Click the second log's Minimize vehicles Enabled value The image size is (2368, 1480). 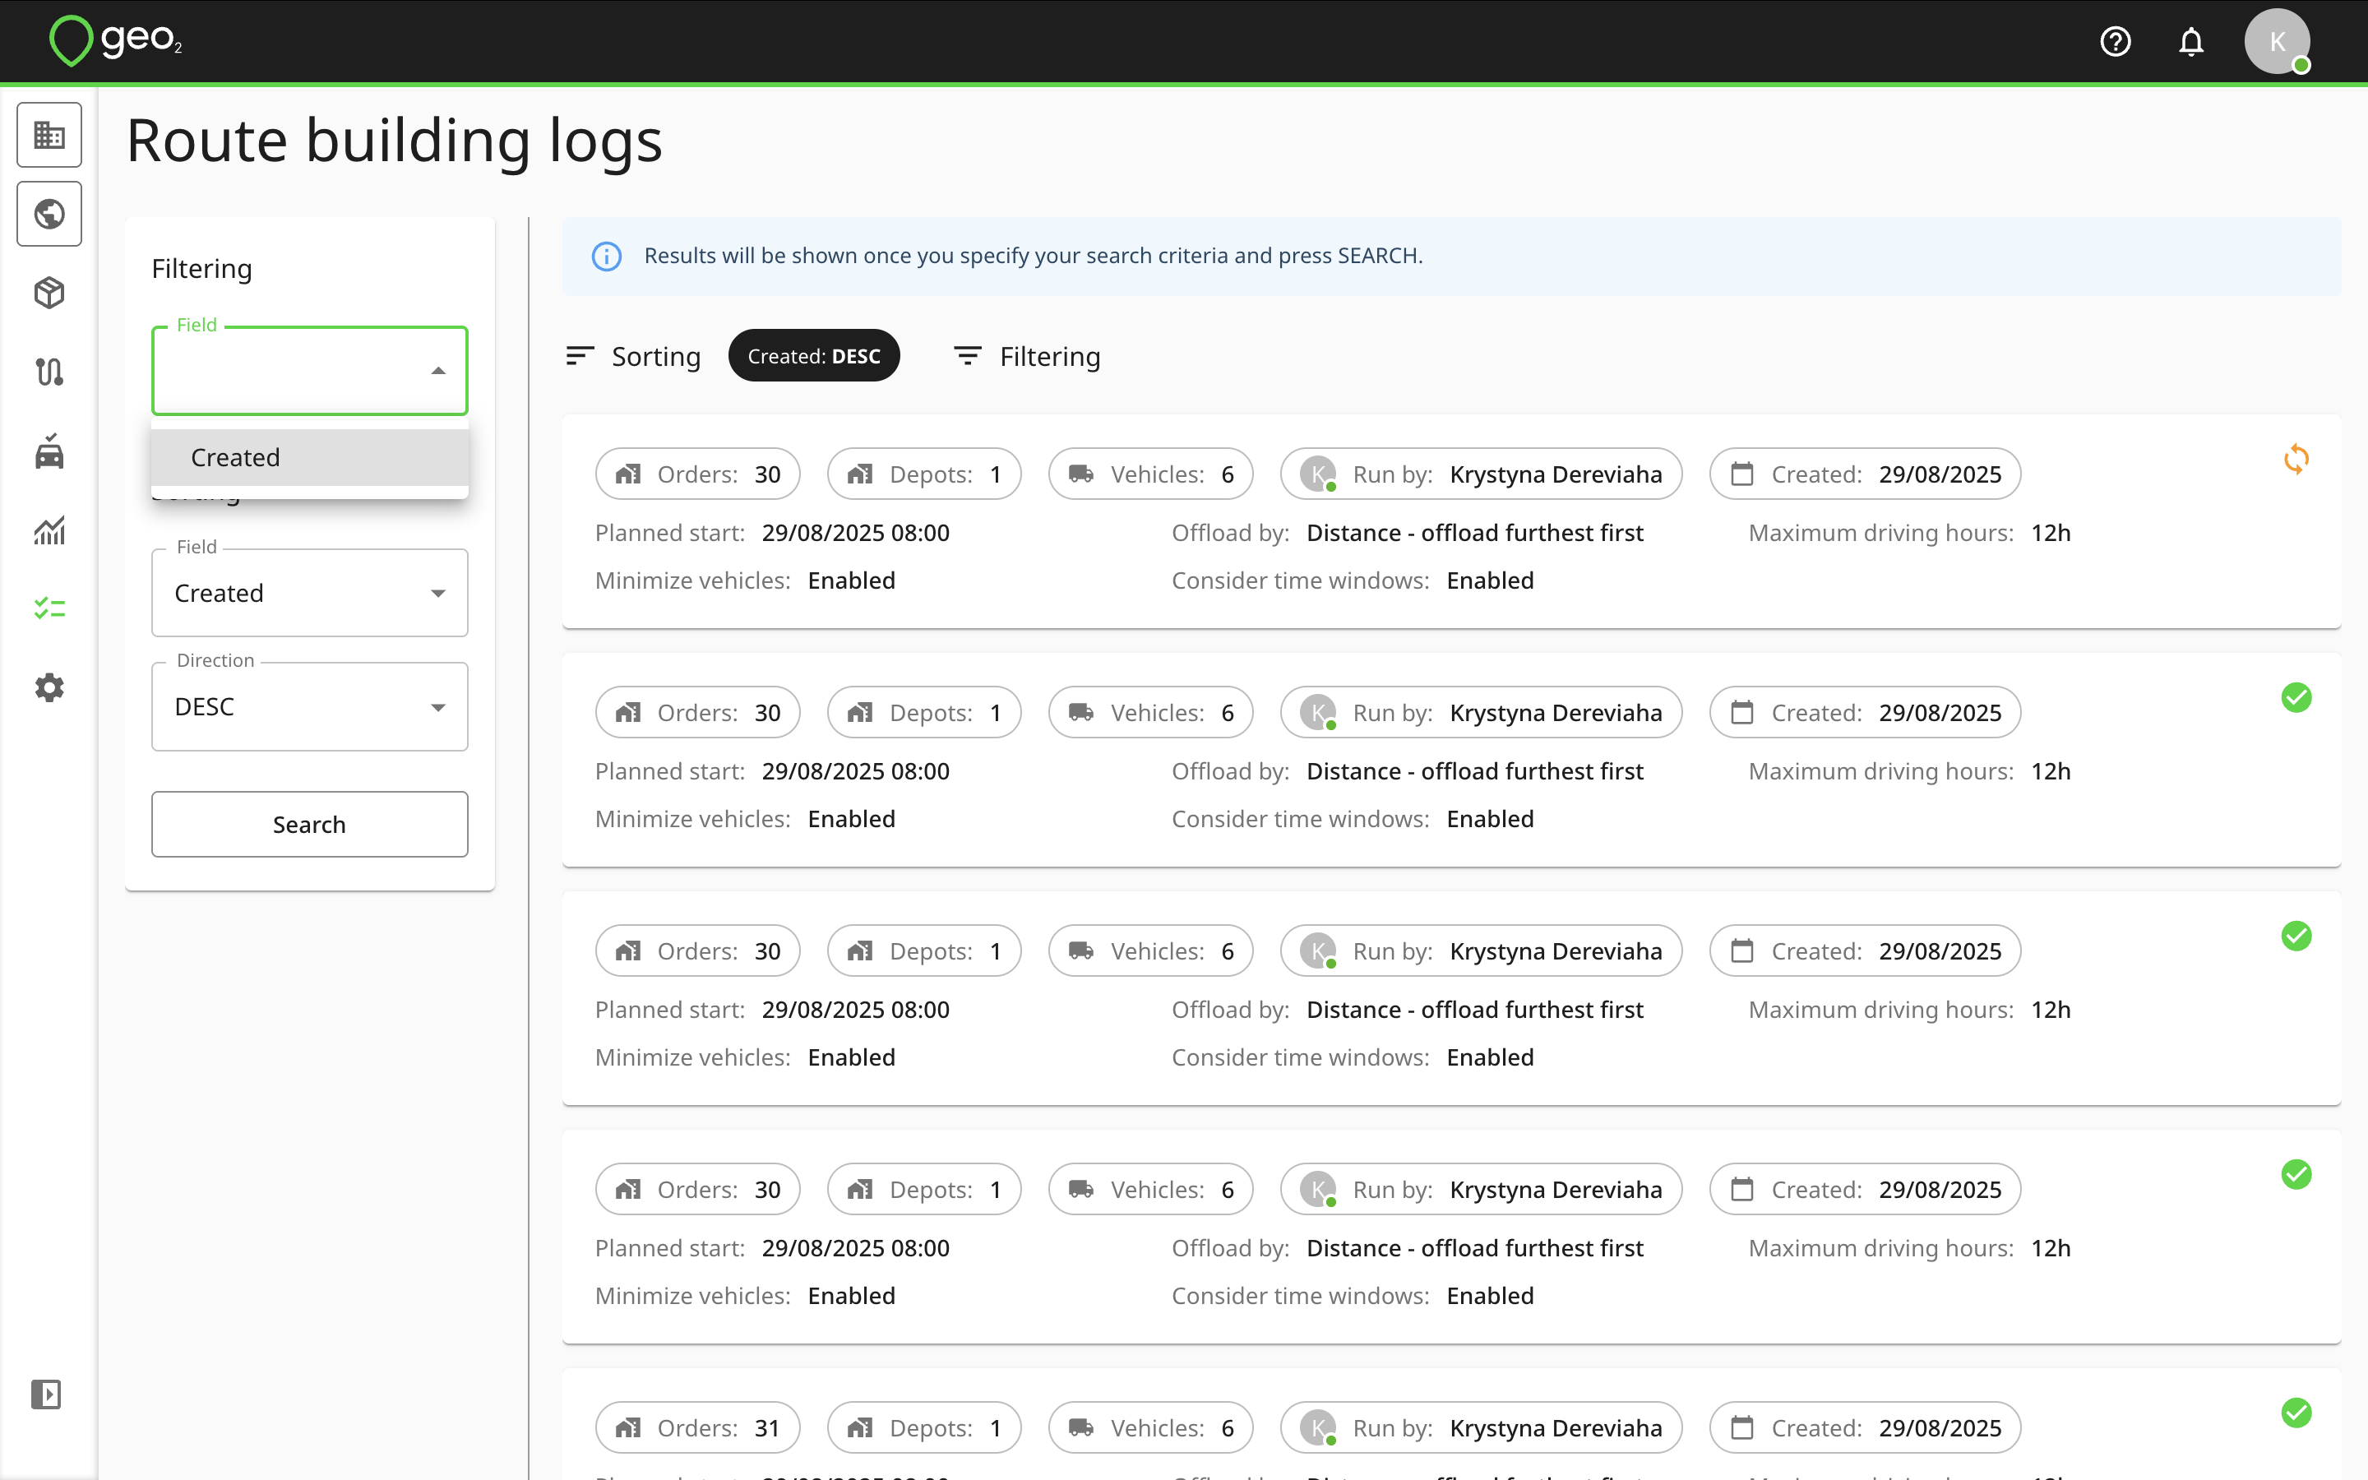pos(851,819)
